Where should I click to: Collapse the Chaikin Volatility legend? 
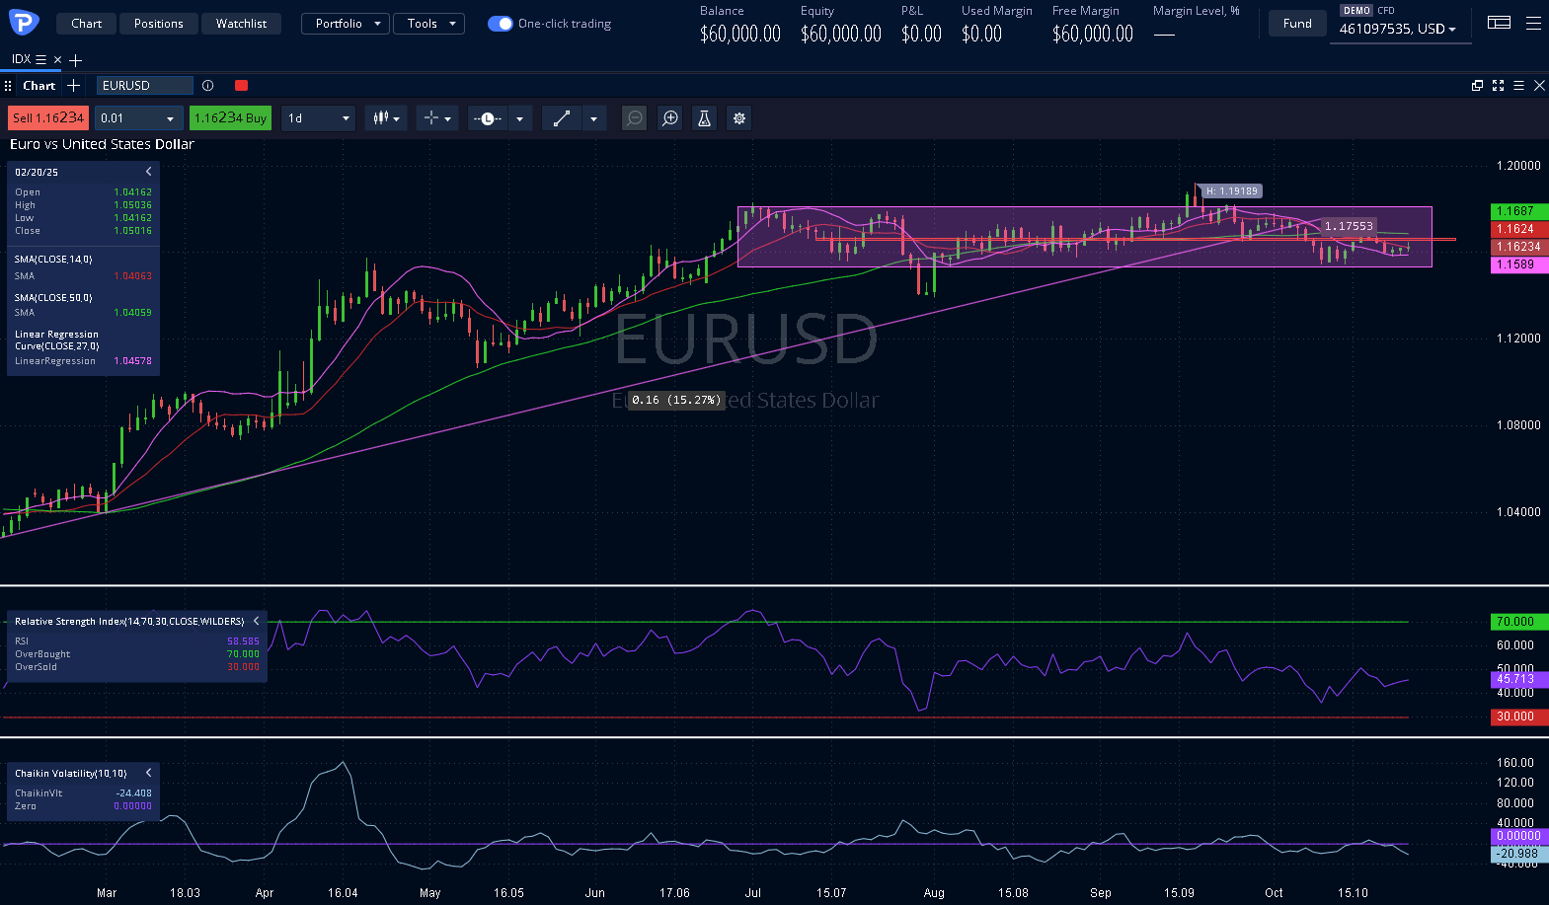149,773
